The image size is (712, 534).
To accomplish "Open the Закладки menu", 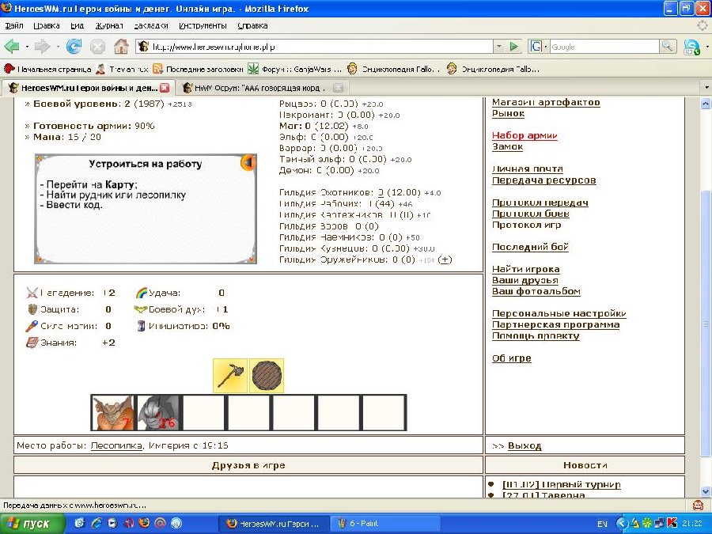I will tap(151, 25).
